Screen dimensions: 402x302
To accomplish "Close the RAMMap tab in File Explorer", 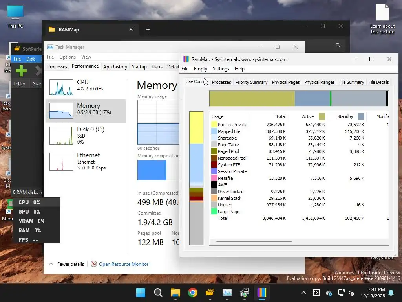I will (131, 29).
